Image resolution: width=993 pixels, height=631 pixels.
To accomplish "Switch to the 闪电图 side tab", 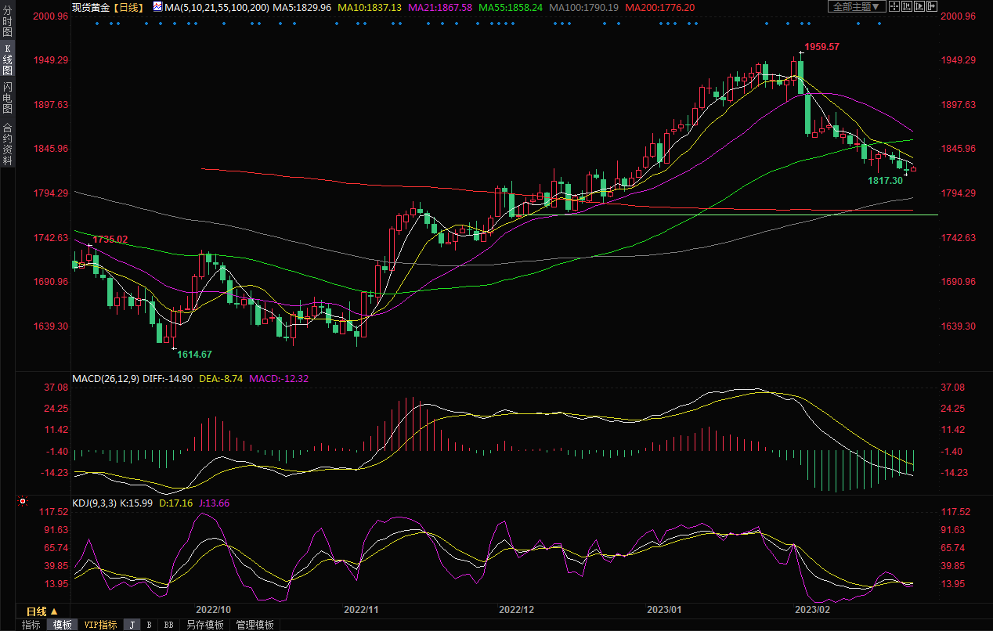I will [x=7, y=97].
